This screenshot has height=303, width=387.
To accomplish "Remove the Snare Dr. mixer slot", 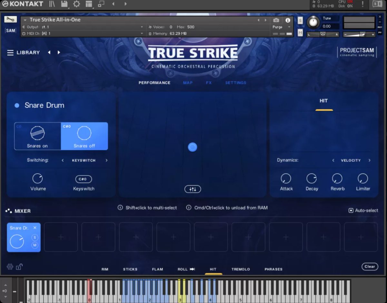I will [35, 228].
